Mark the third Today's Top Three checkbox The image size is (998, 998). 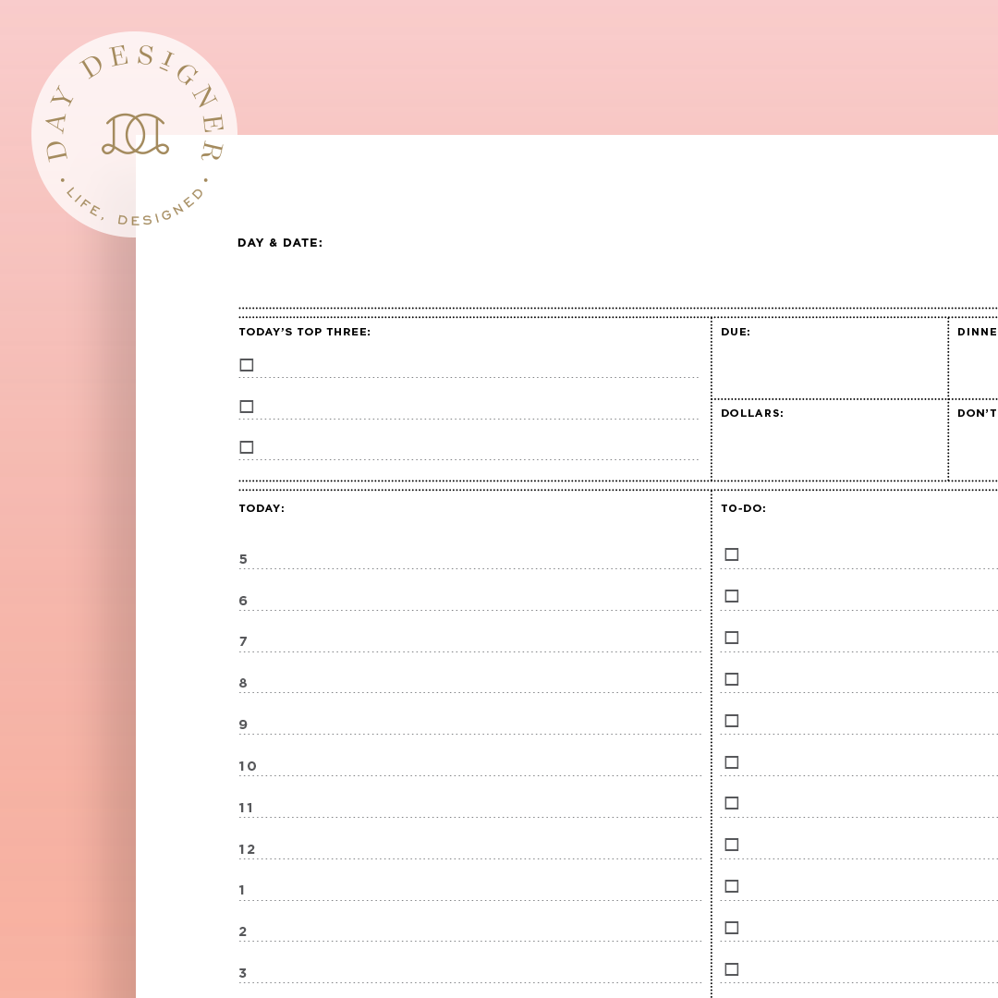(247, 447)
